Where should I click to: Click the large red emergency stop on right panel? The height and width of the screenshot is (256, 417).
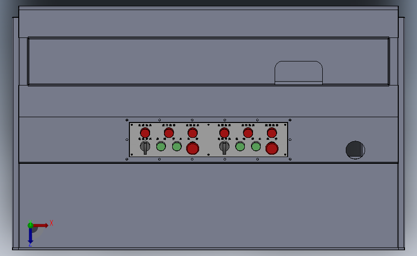coord(272,148)
